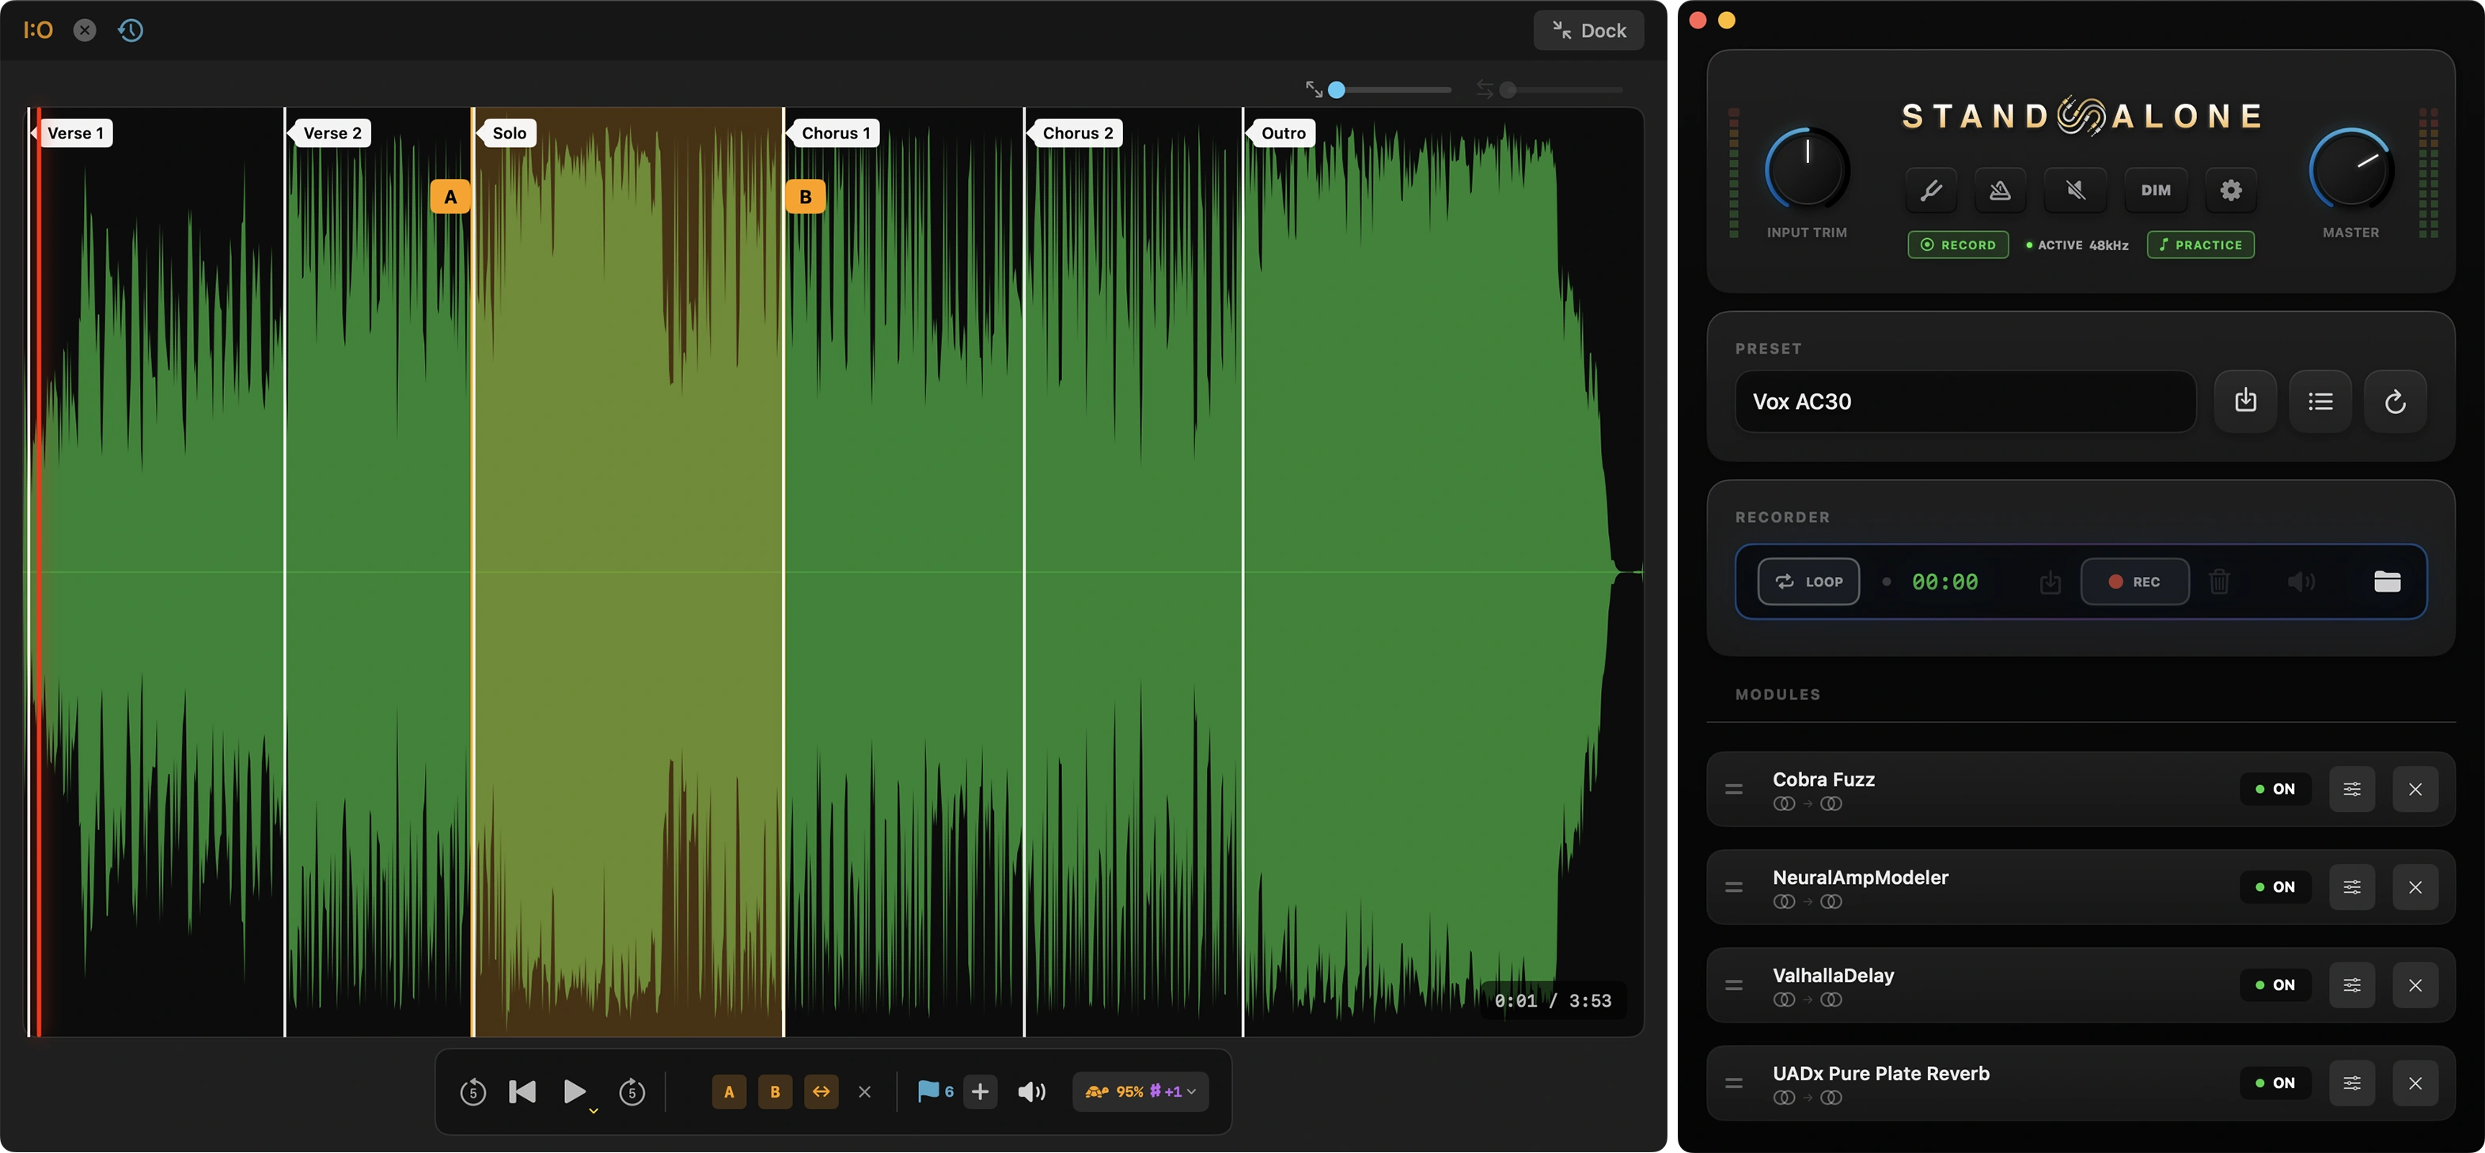The image size is (2485, 1153).
Task: Toggle ValhallaDelay ON switch
Action: point(2274,985)
